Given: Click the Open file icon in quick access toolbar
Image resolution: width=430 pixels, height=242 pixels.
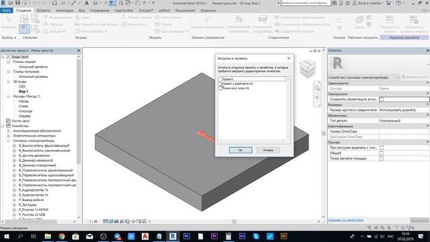Looking at the screenshot, I should tap(11, 3).
